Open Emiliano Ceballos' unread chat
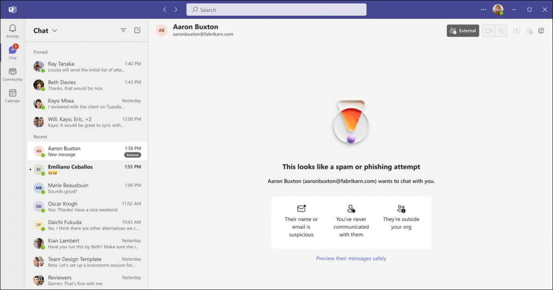 click(87, 170)
